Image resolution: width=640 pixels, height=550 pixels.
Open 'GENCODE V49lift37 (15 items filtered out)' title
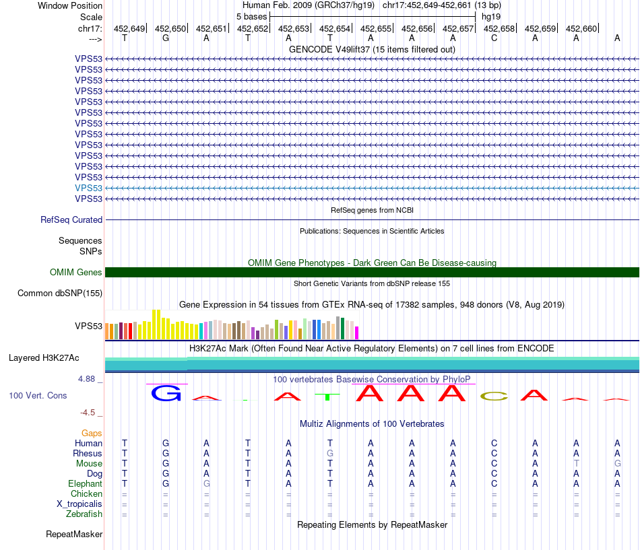point(372,49)
